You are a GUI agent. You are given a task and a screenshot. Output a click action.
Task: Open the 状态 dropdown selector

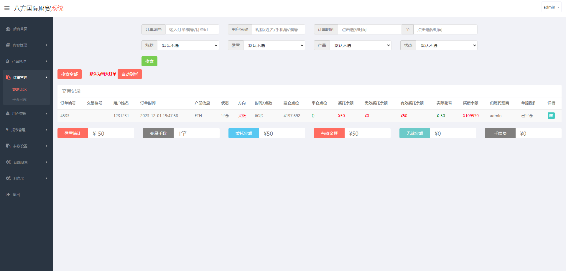click(447, 45)
